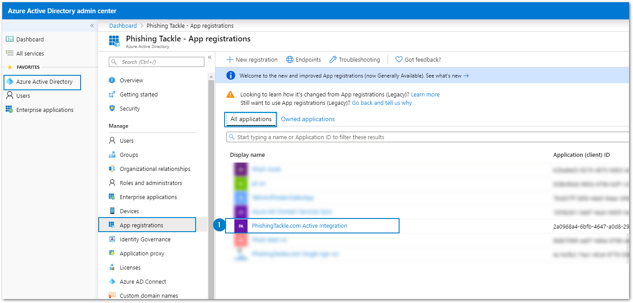The width and height of the screenshot is (633, 303).
Task: Collapse the app registrations blade menu
Action: pos(210,57)
